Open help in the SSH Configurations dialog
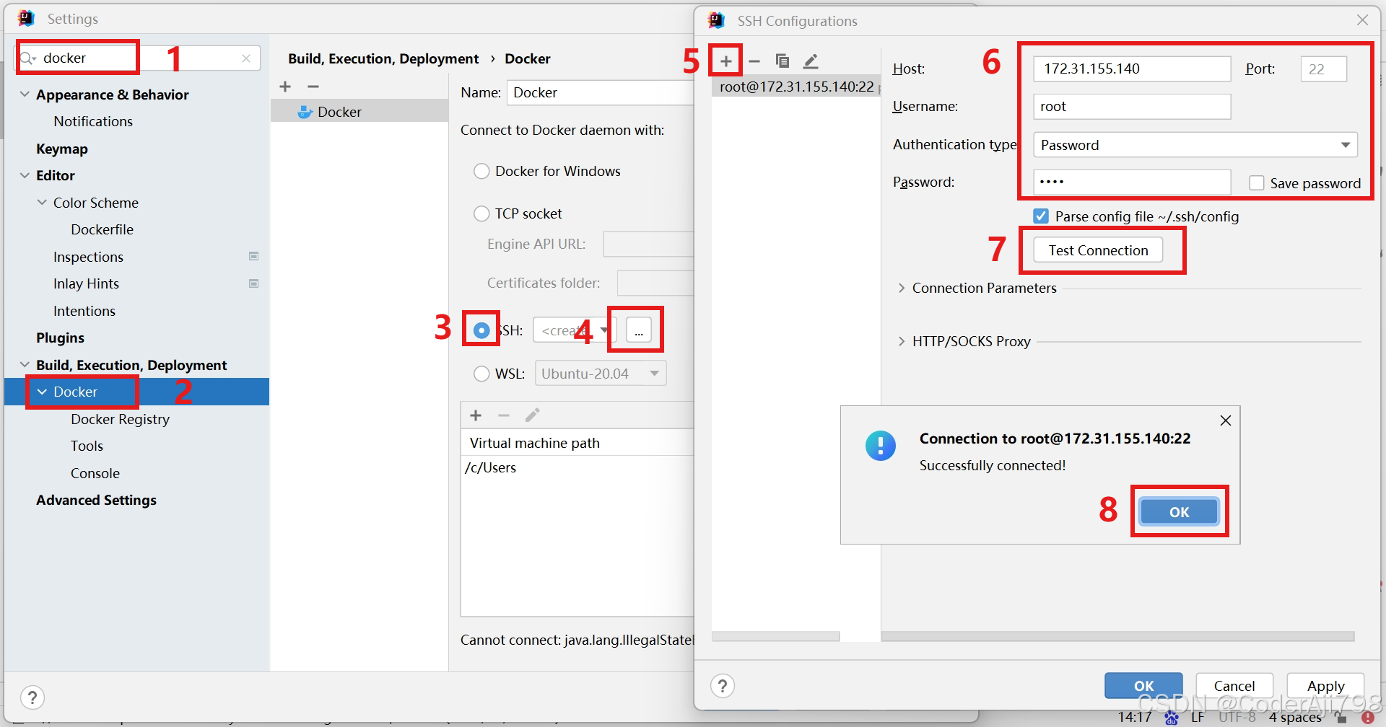Screen dimensions: 1386x727 tap(723, 686)
